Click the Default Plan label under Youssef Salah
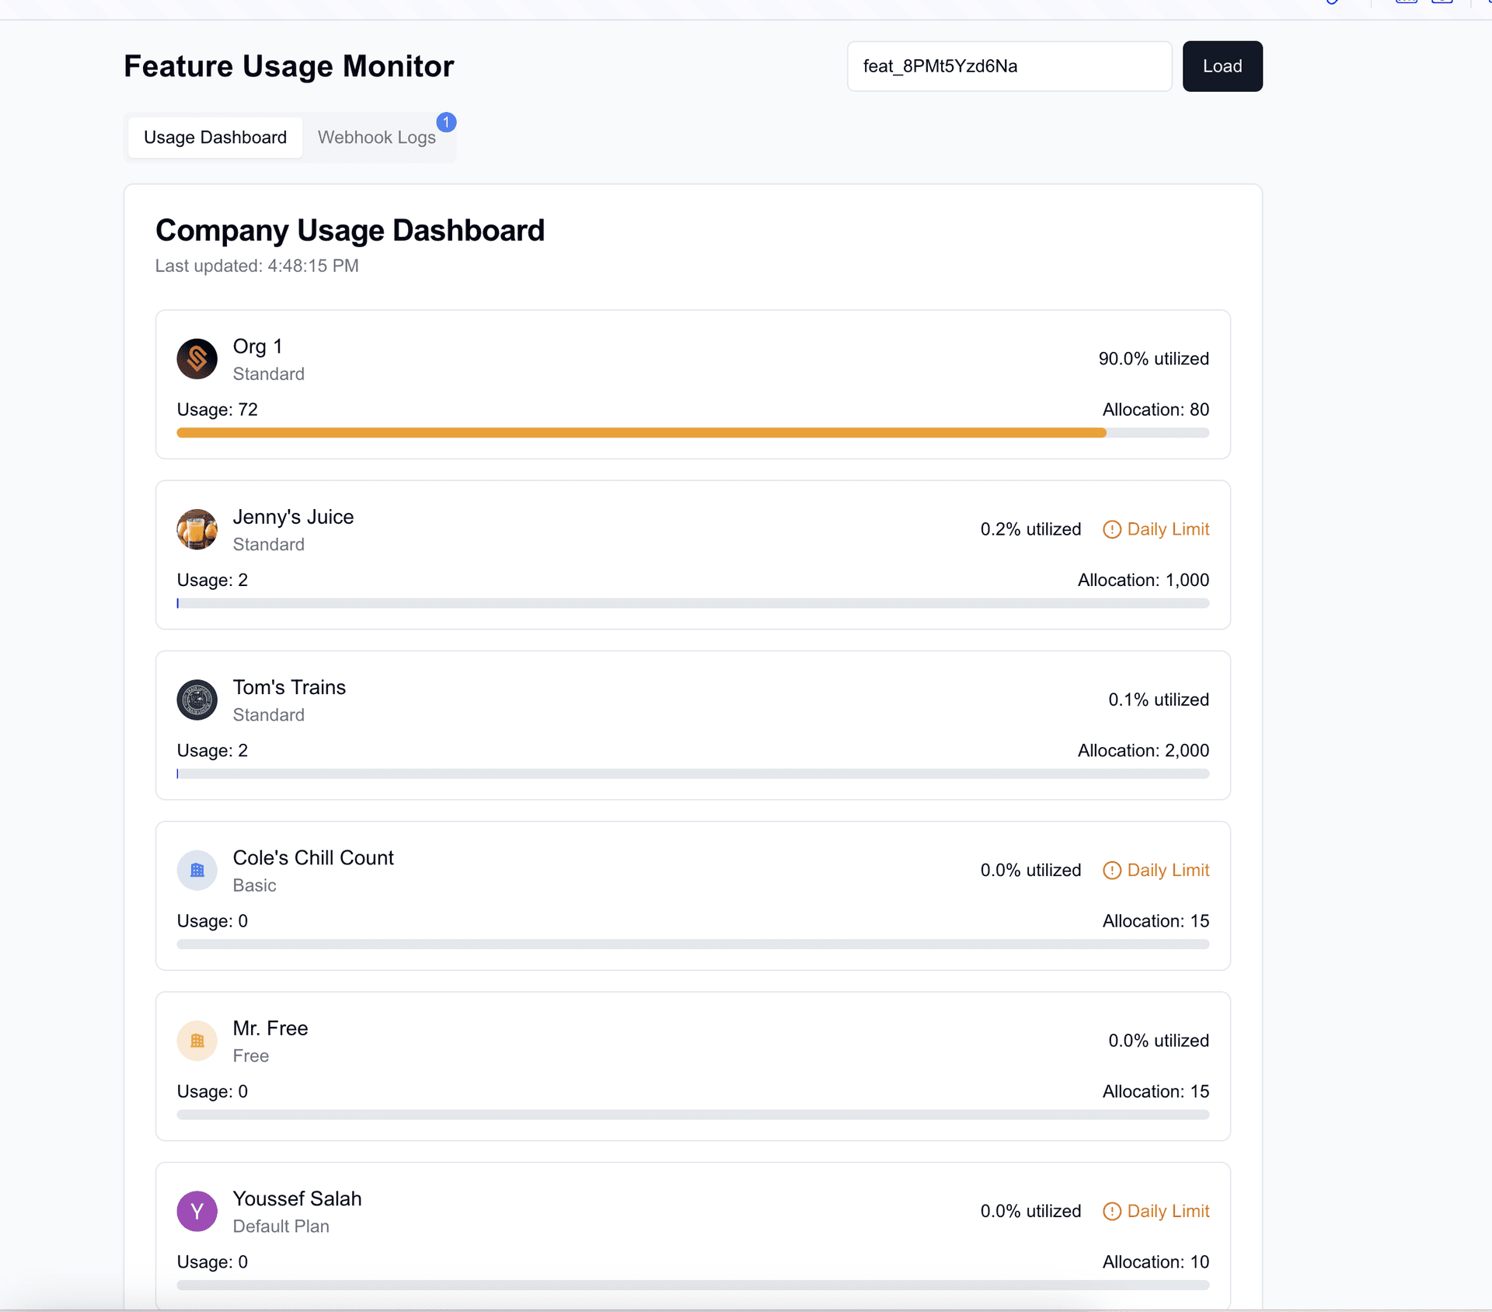 pyautogui.click(x=281, y=1227)
